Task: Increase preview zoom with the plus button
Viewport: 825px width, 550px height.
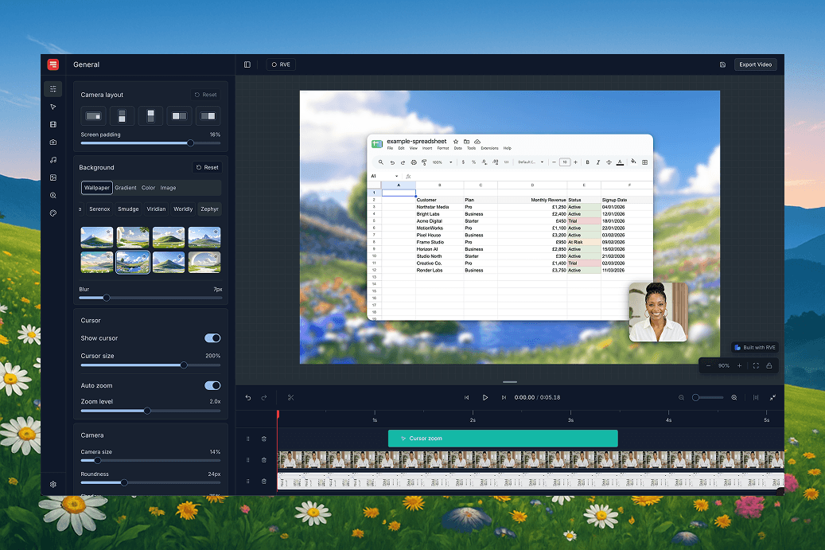Action: pos(739,366)
